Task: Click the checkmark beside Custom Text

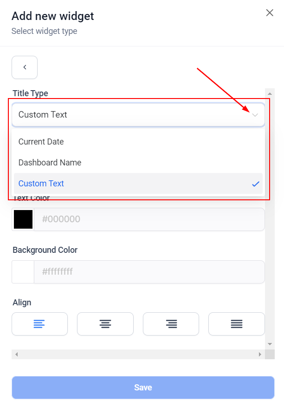Action: (255, 184)
